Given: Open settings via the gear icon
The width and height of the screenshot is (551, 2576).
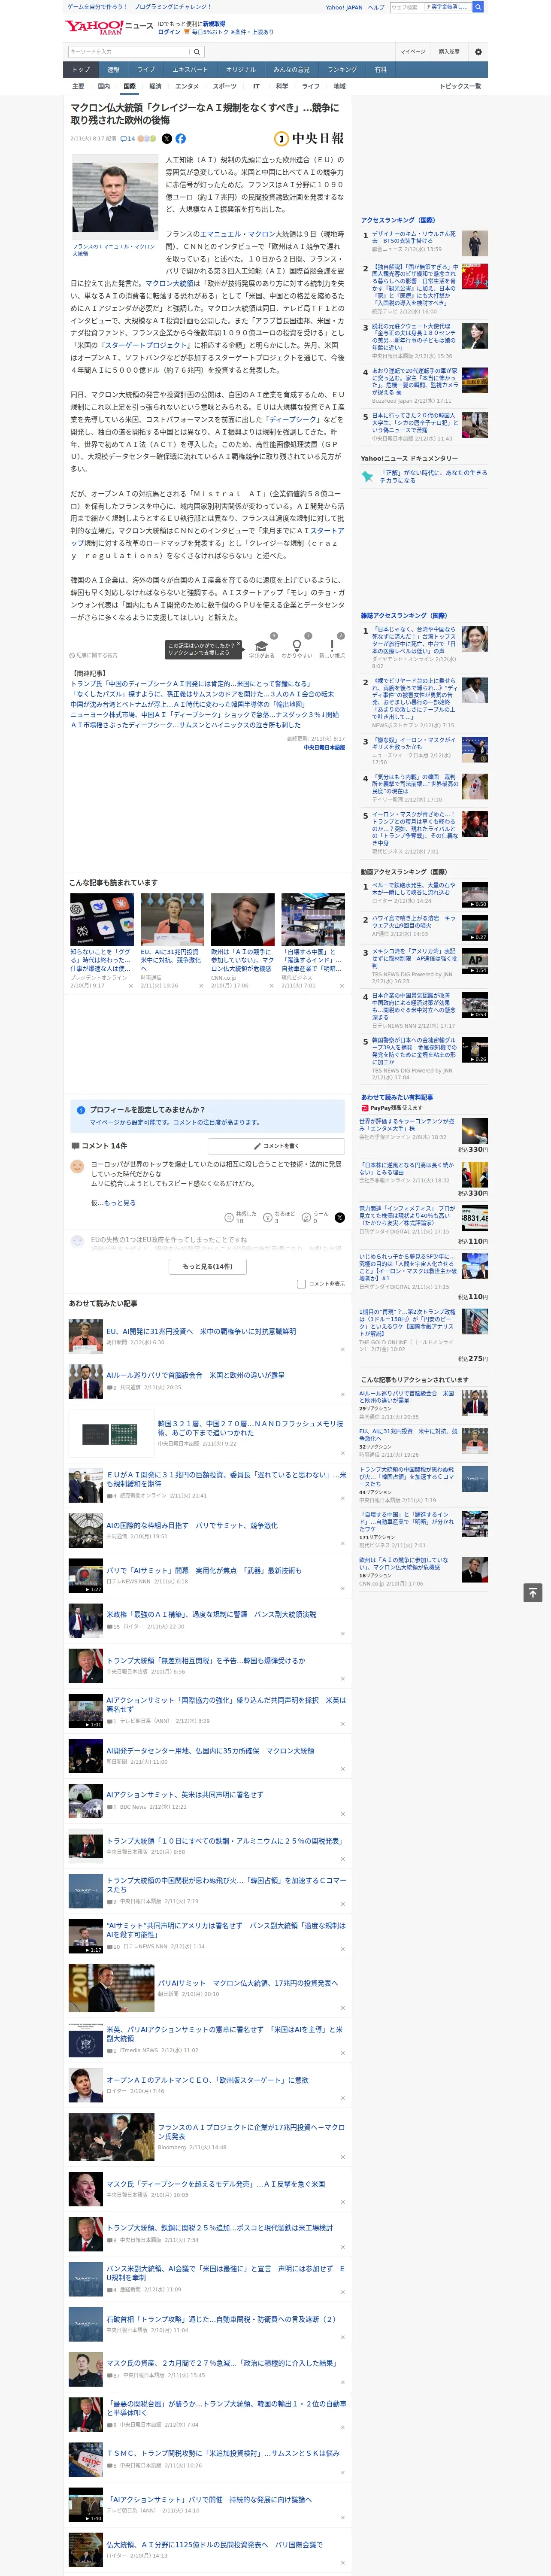Looking at the screenshot, I should [x=478, y=52].
